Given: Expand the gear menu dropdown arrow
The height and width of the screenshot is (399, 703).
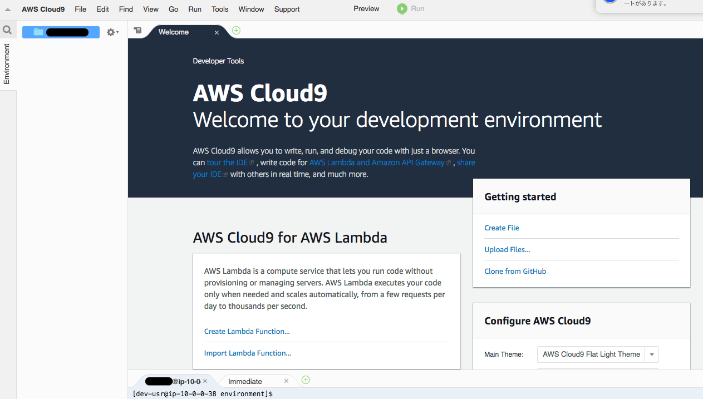Looking at the screenshot, I should [117, 32].
